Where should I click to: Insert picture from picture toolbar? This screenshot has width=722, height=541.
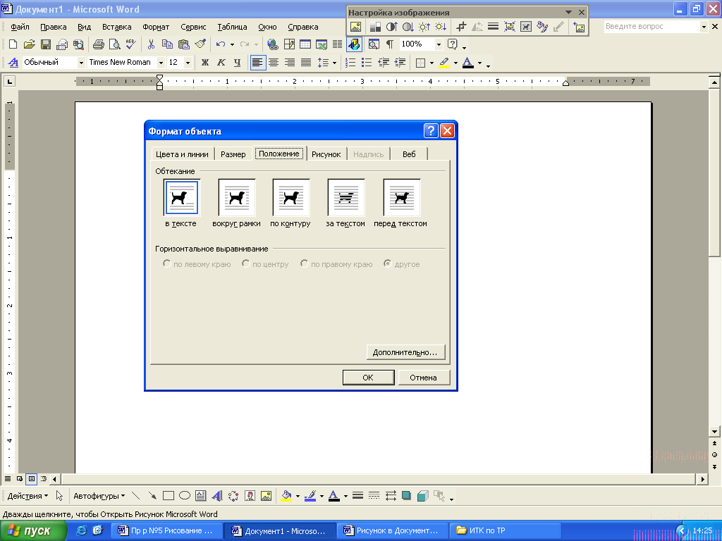click(x=355, y=27)
